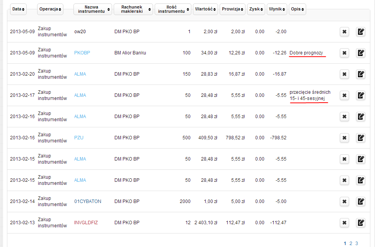Screen dimensions: 375x247
Task: Delete the ow20 transaction row
Action: [x=344, y=32]
